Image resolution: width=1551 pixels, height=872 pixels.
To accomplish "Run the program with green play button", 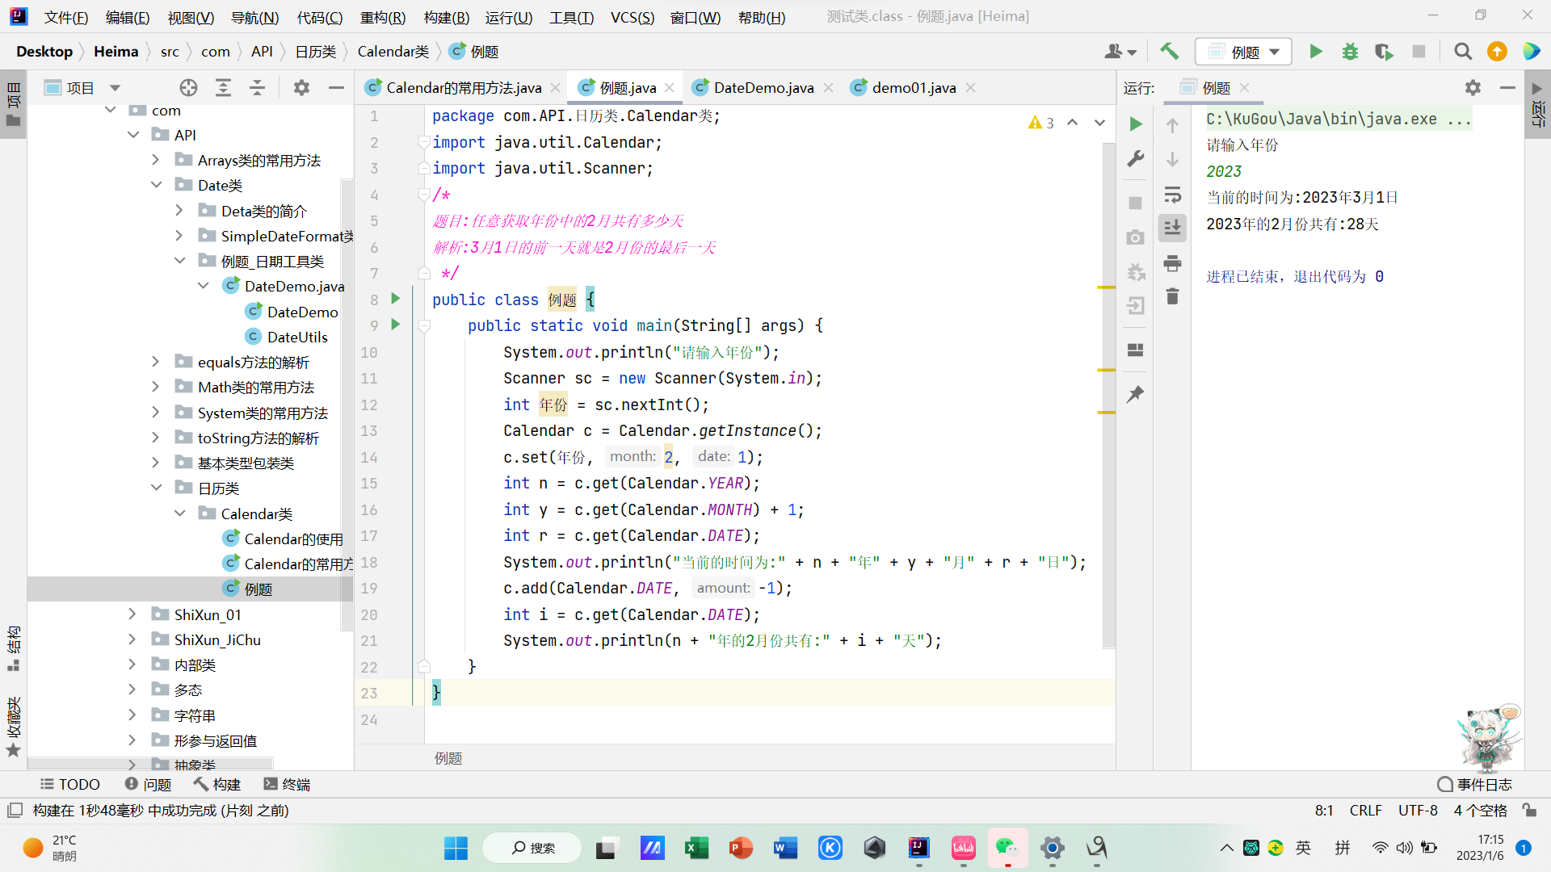I will 1316,52.
